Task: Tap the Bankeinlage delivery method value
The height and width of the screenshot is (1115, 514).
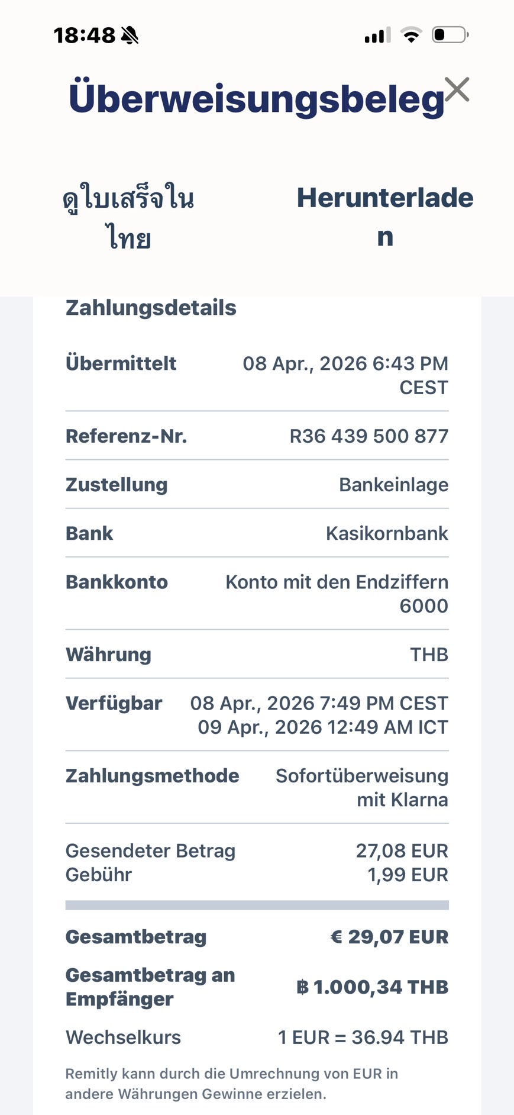Action: pos(393,485)
